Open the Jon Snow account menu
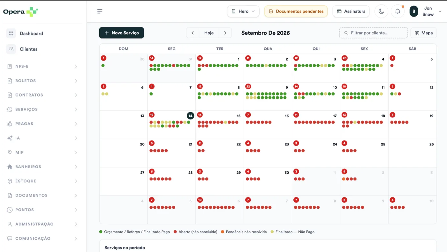Viewport: 447px width, 252px height. tap(426, 11)
